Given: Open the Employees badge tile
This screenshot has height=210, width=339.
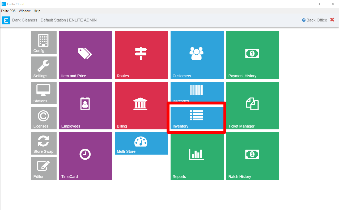Looking at the screenshot, I should click(x=86, y=106).
